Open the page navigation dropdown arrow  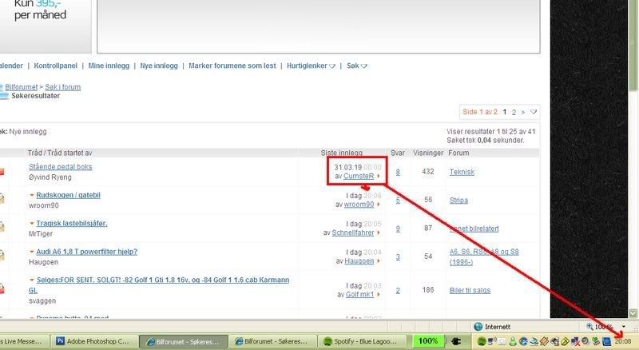click(x=534, y=112)
